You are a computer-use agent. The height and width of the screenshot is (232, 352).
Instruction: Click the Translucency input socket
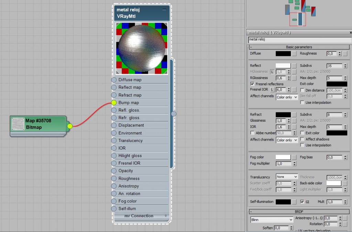(114, 141)
